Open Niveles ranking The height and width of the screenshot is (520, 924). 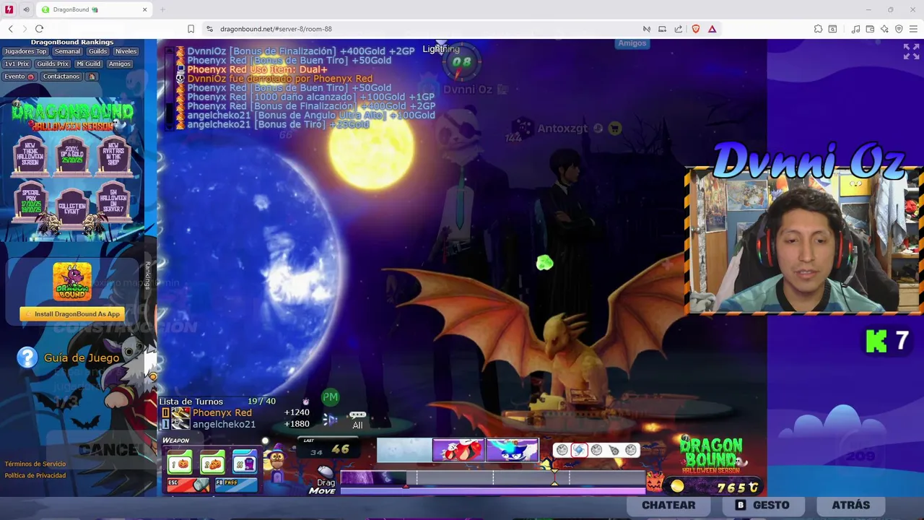click(126, 52)
